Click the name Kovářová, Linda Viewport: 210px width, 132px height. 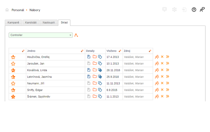[37, 70]
